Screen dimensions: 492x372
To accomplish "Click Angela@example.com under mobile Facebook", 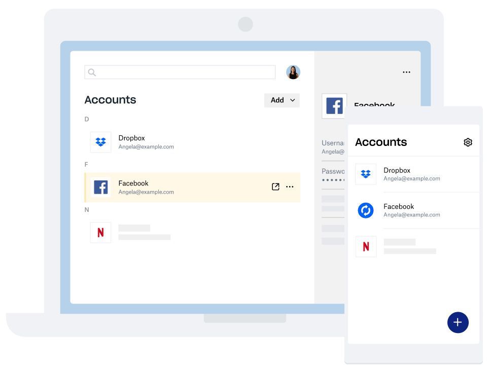I will click(412, 215).
